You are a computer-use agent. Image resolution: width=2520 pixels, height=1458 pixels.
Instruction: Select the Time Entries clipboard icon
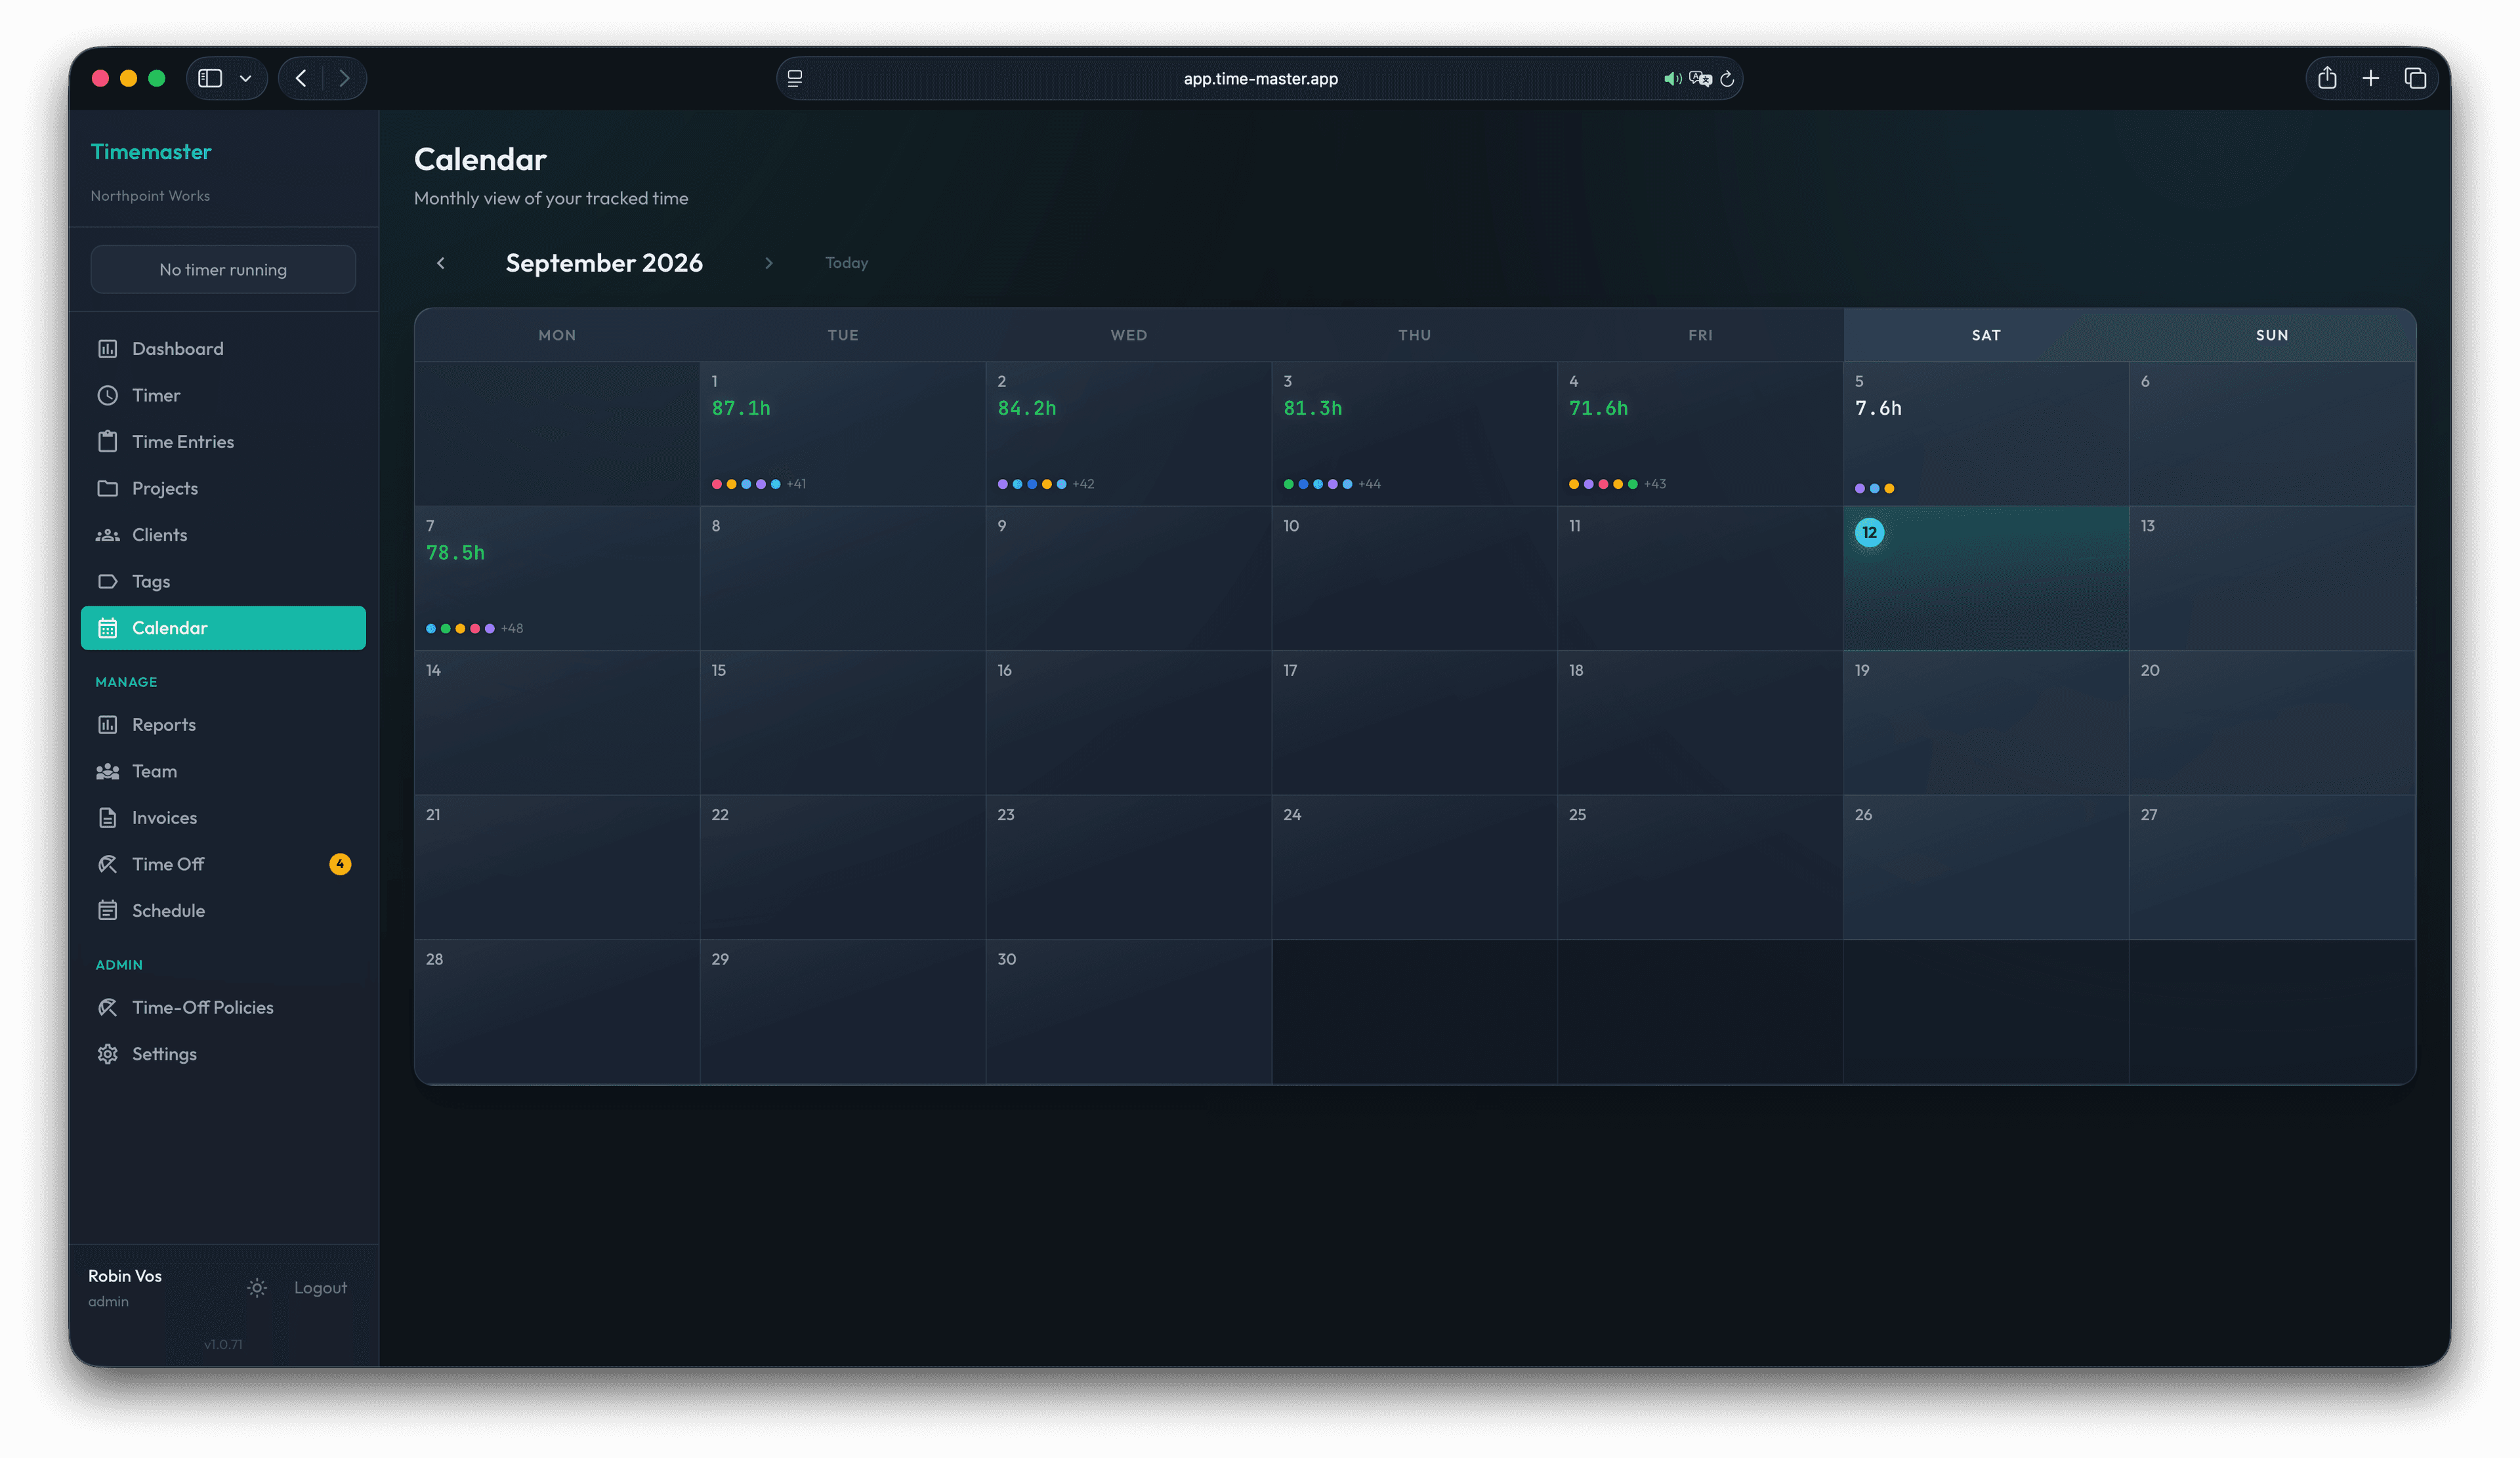(x=107, y=442)
